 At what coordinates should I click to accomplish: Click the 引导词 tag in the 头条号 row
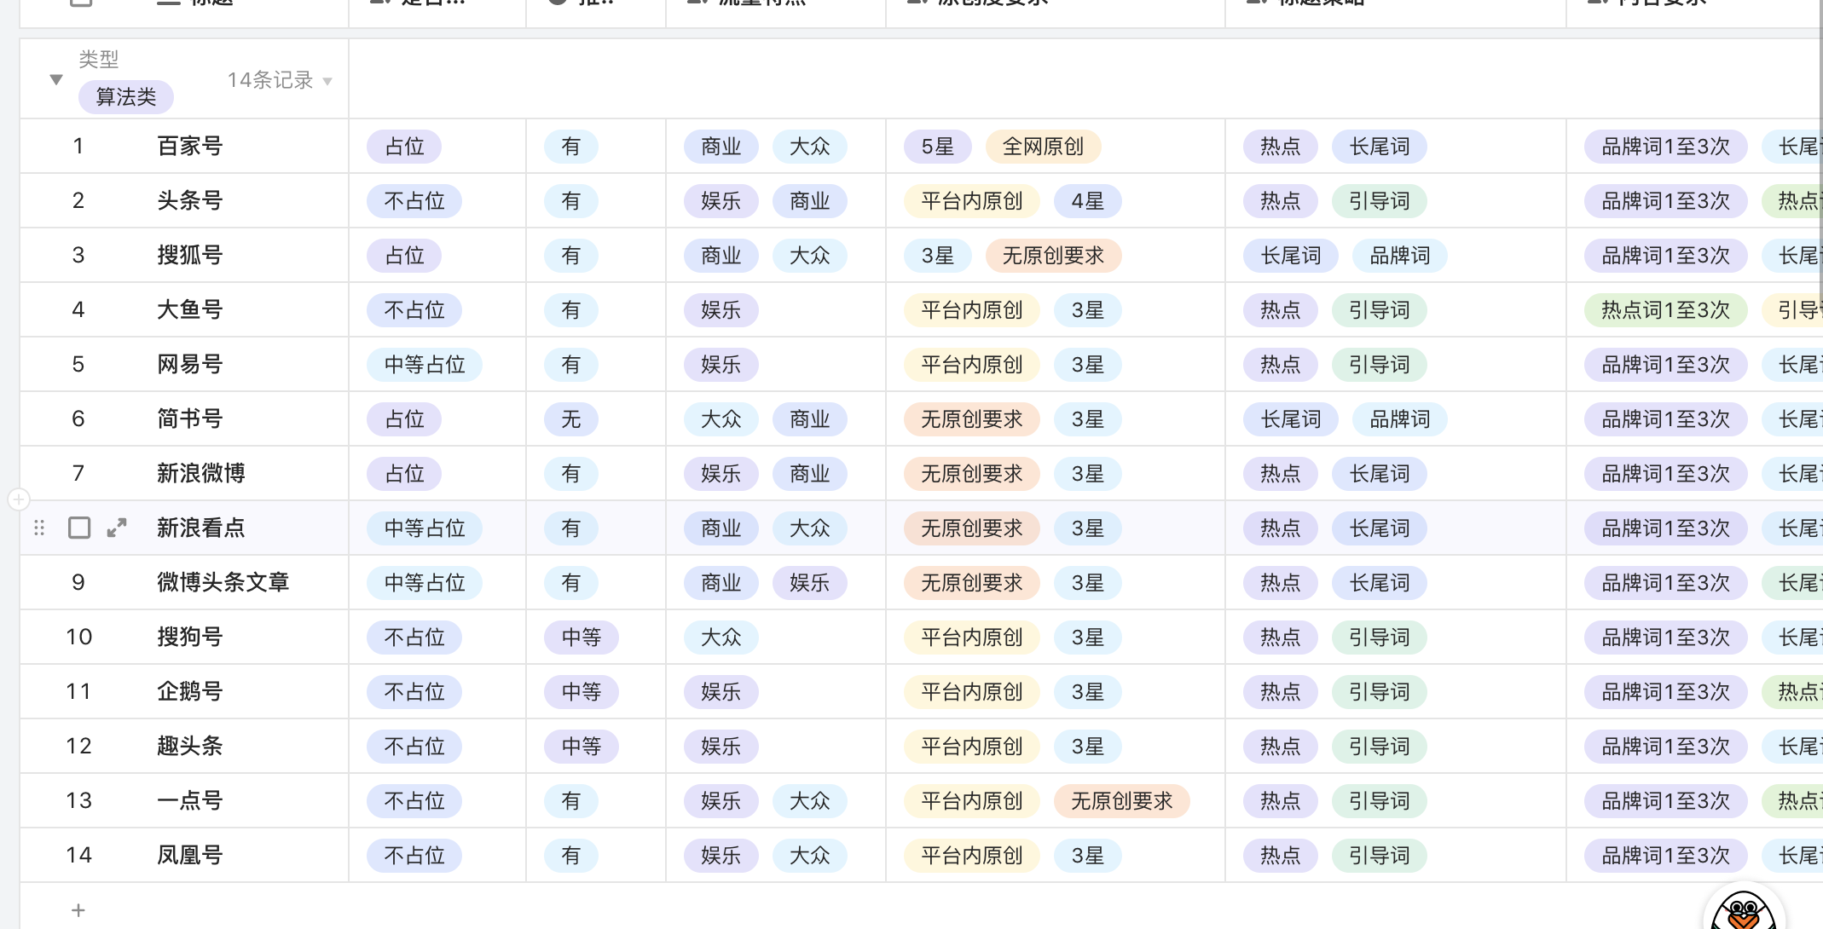click(x=1380, y=201)
